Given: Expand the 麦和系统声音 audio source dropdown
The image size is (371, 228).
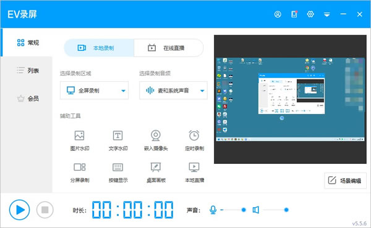Looking at the screenshot, I should (173, 91).
